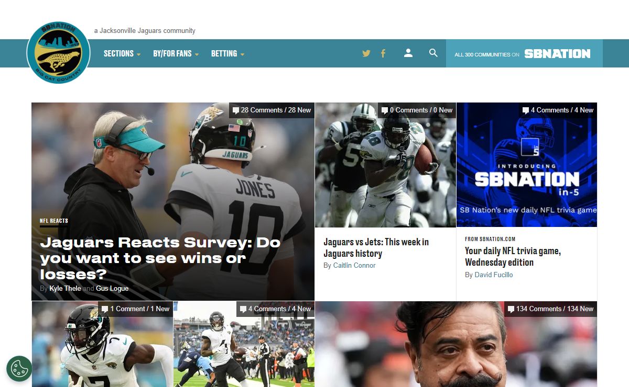
Task: Open the Twitter icon link
Action: point(366,53)
